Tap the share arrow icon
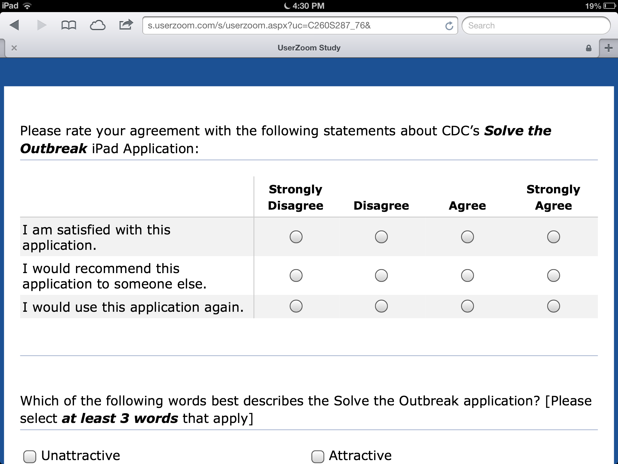The image size is (618, 464). pos(126,25)
